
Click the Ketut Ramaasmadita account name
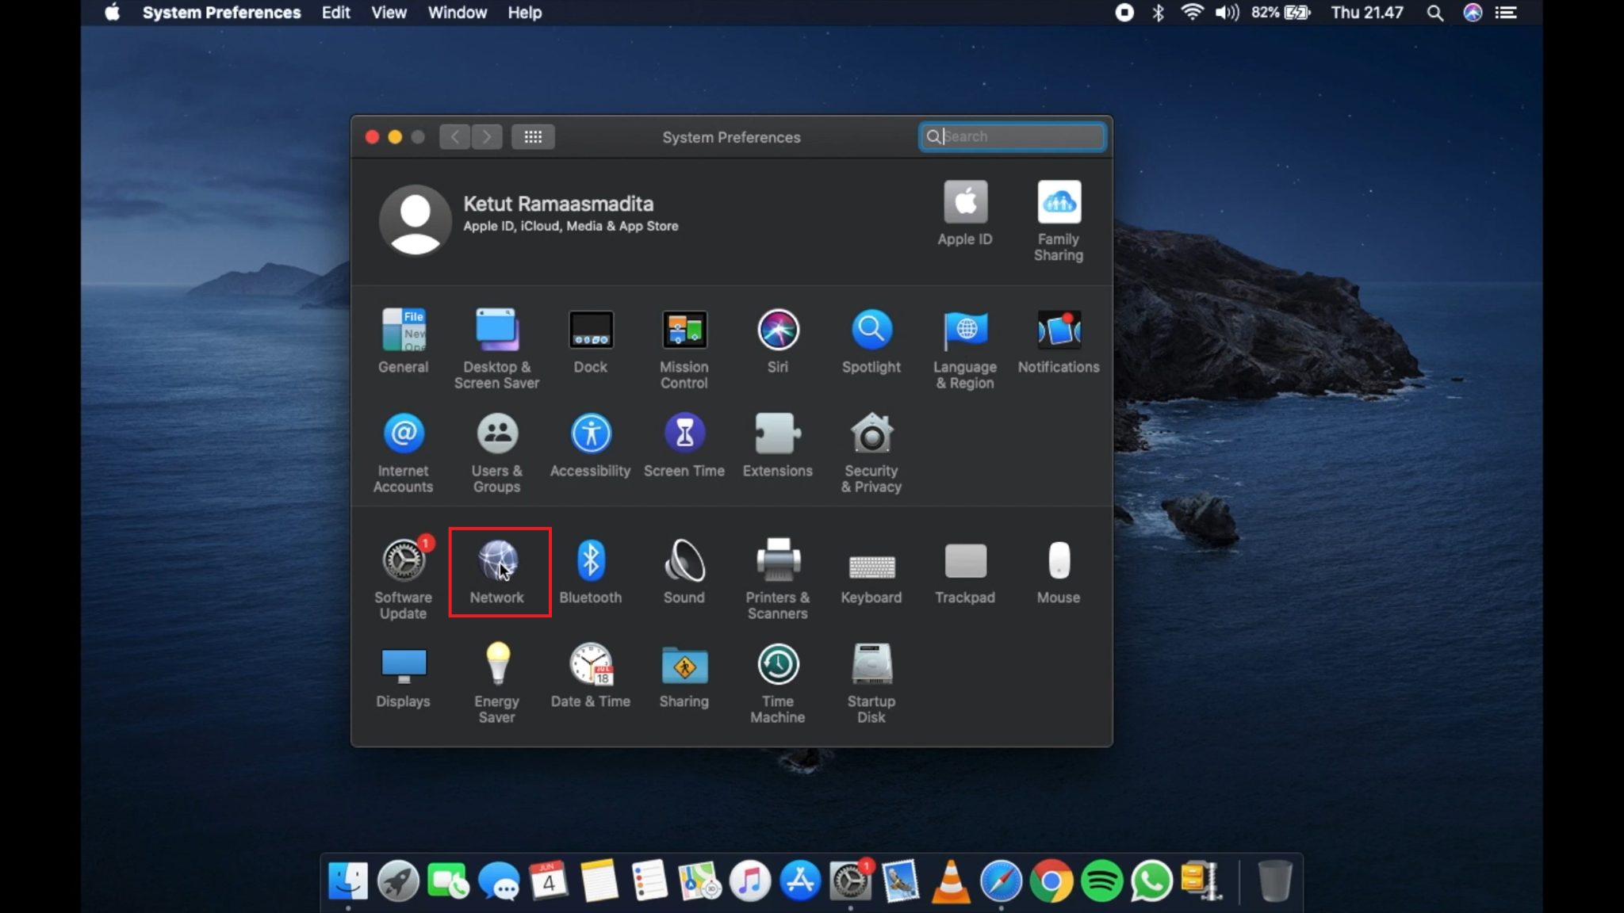tap(558, 204)
